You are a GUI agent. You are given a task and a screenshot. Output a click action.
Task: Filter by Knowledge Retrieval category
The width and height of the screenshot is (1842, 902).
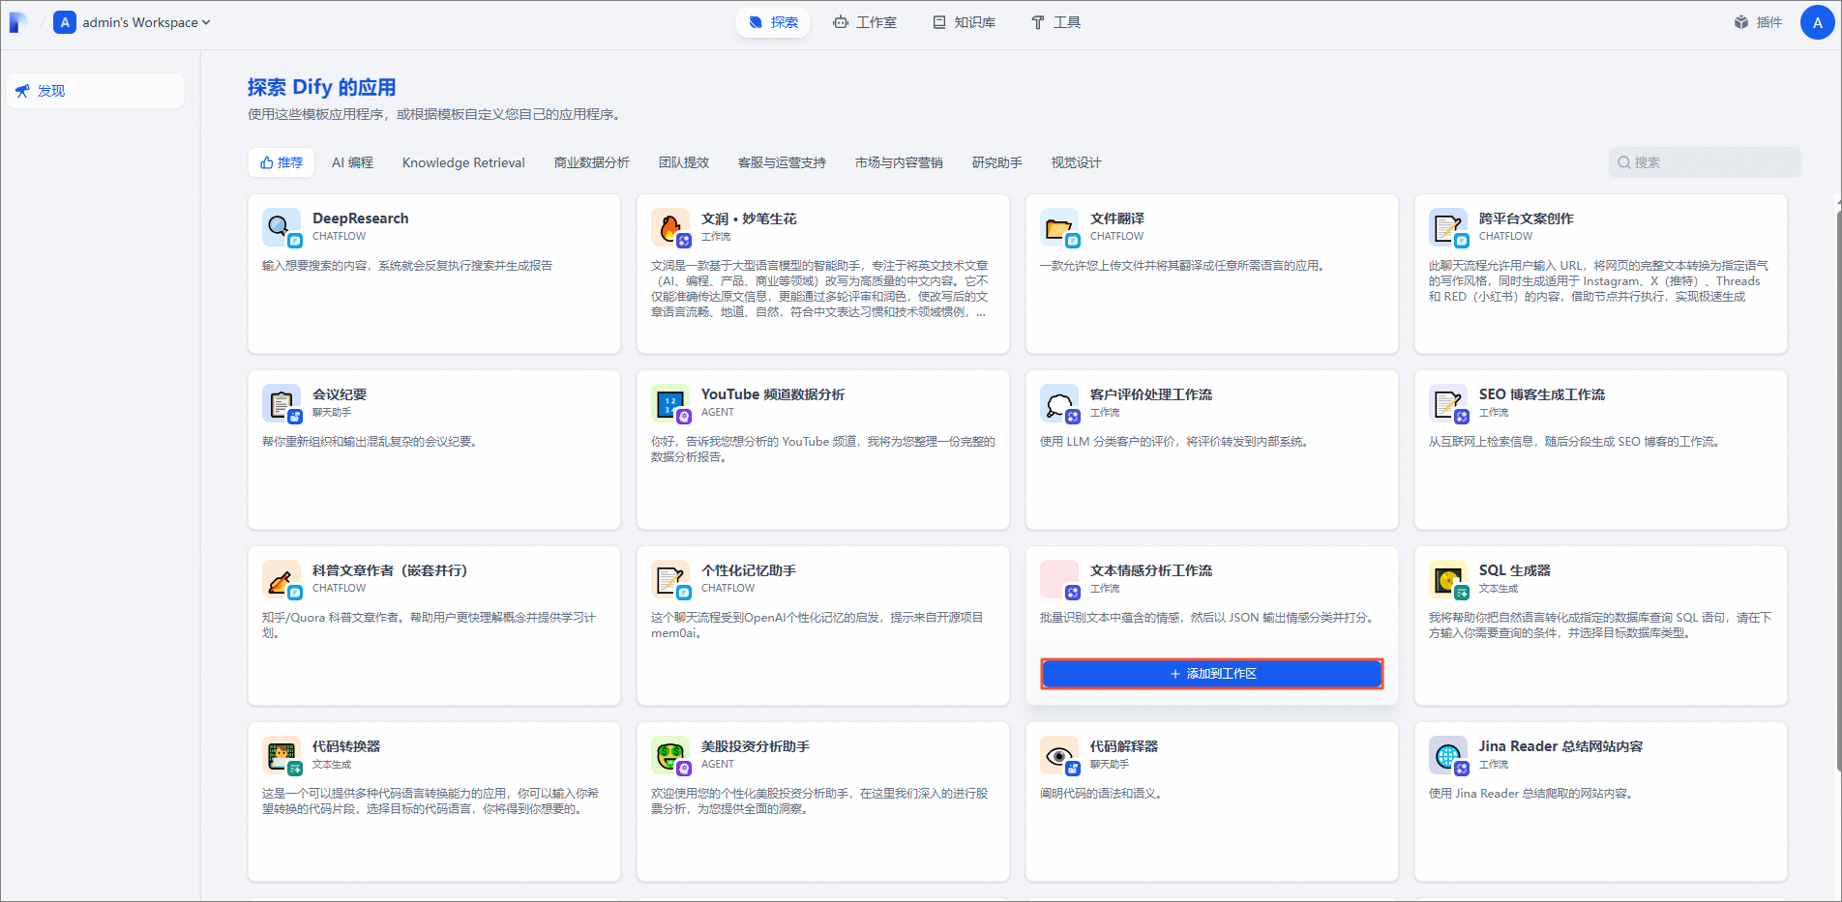click(463, 162)
